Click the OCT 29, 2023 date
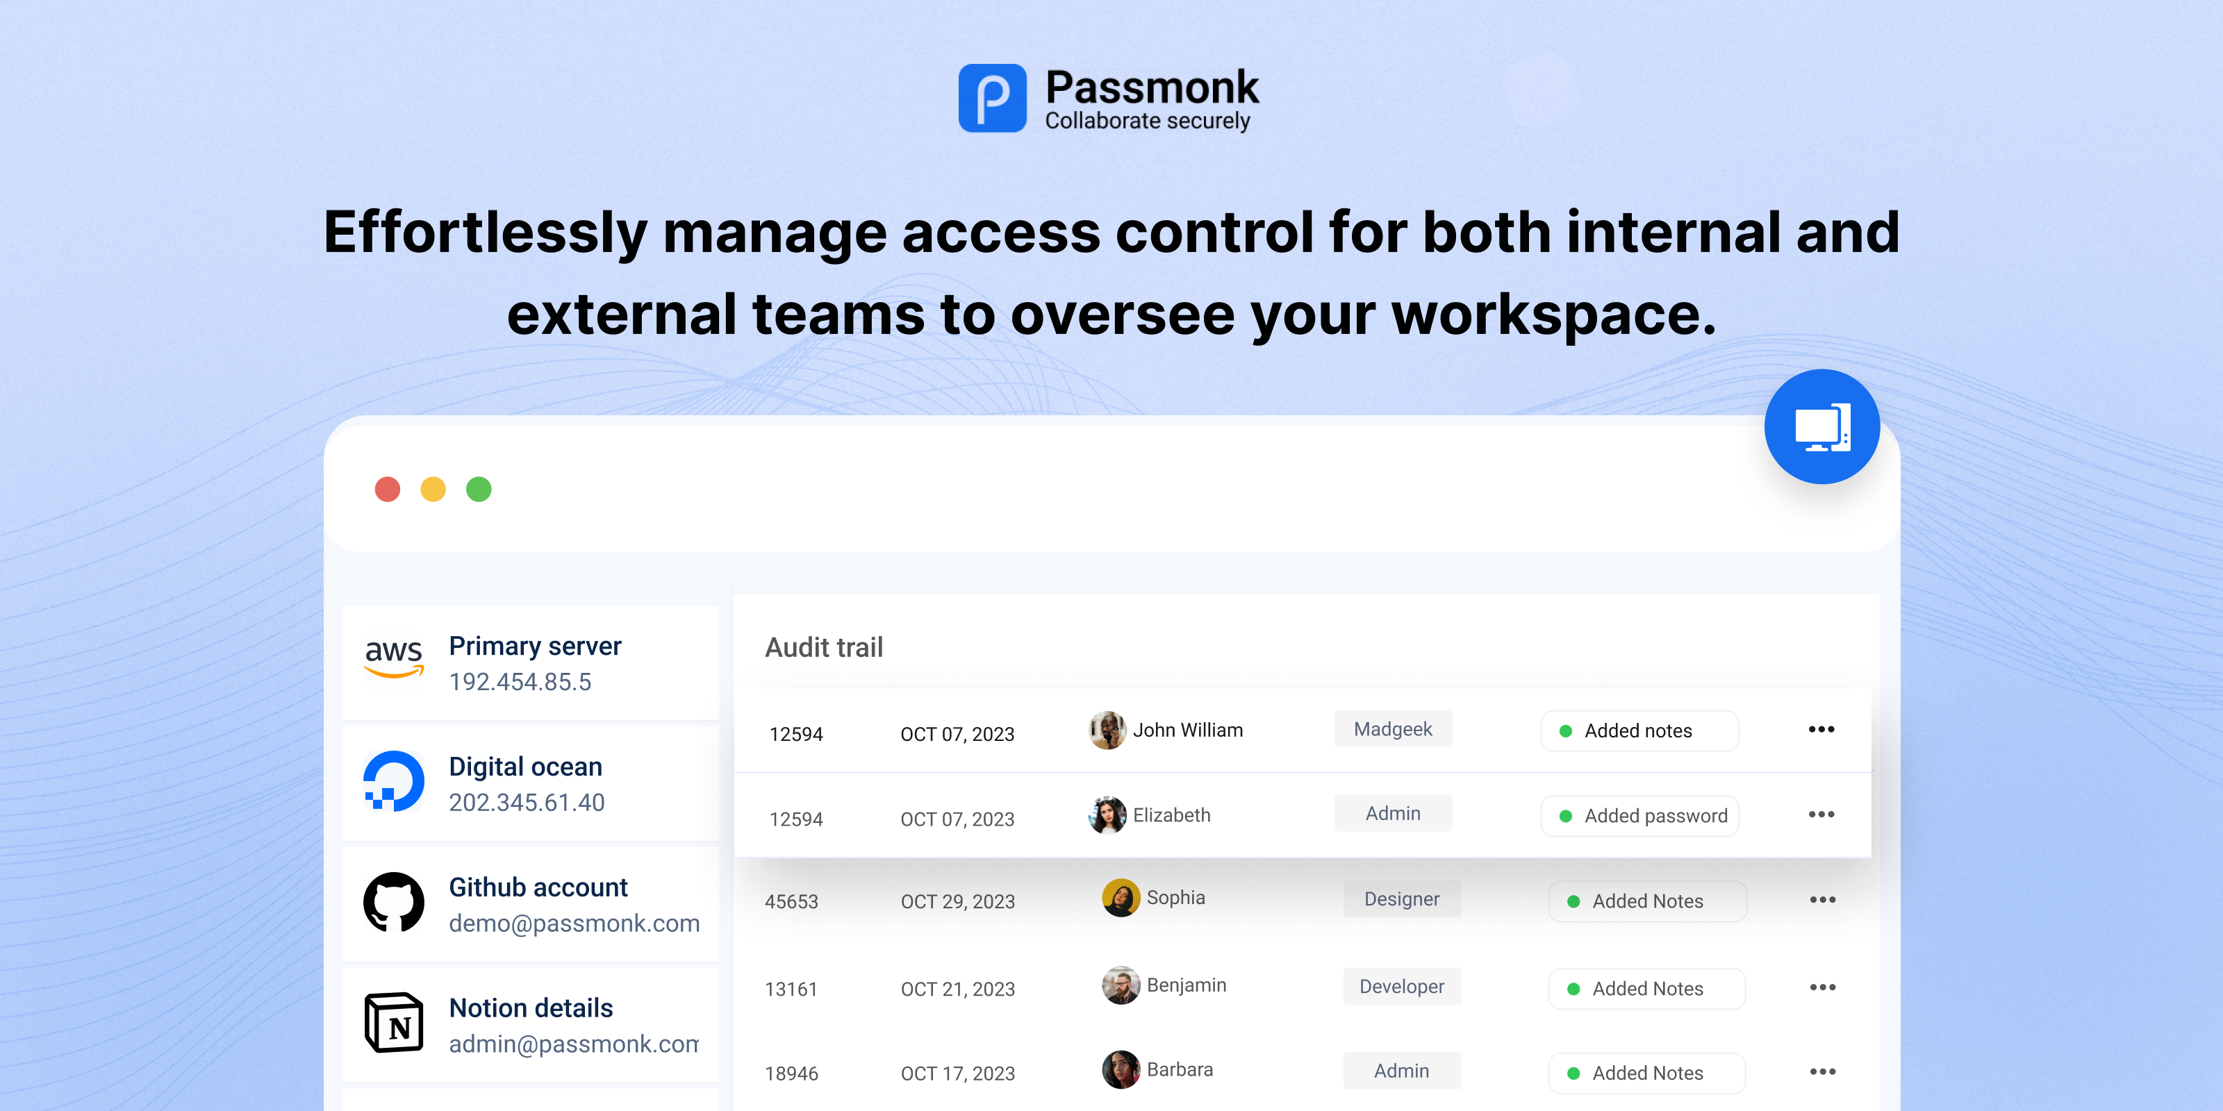The image size is (2223, 1111). (958, 902)
